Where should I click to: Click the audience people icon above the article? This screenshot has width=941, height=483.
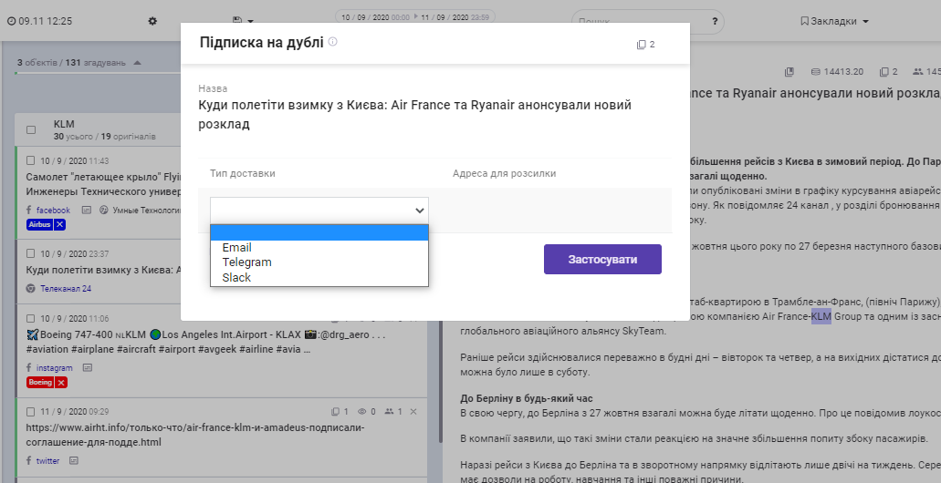tap(917, 72)
